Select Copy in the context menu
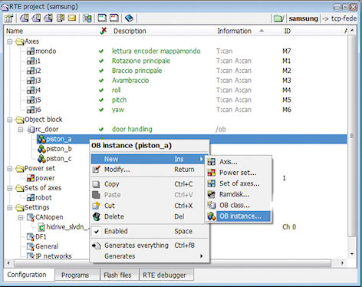Viewport: 362px width, 287px height. coord(150,184)
